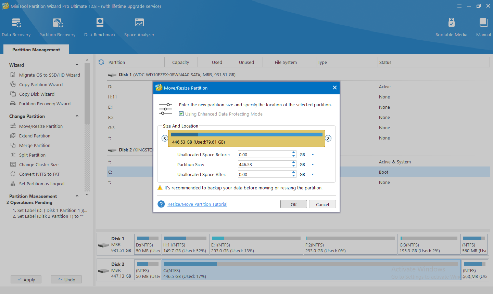The height and width of the screenshot is (294, 493).
Task: Click the Disk 1 drive icon in disk map
Action: (103, 245)
